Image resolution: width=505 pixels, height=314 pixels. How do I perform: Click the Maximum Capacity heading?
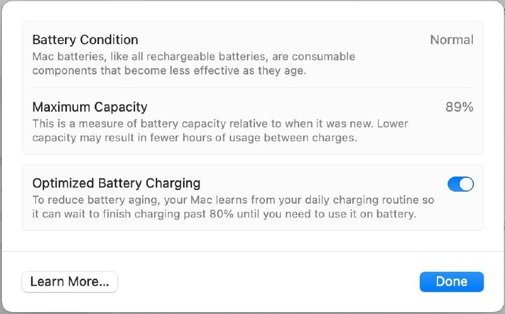90,107
